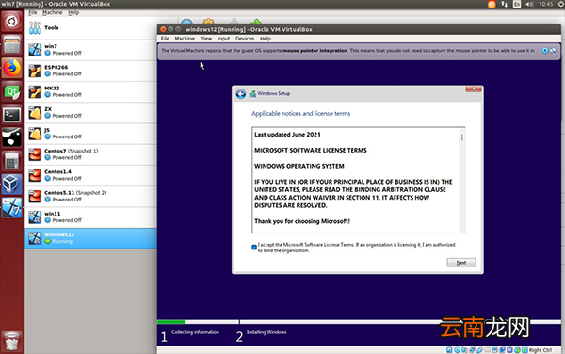565x354 pixels.
Task: Open Trash in the dock
Action: pos(12,341)
